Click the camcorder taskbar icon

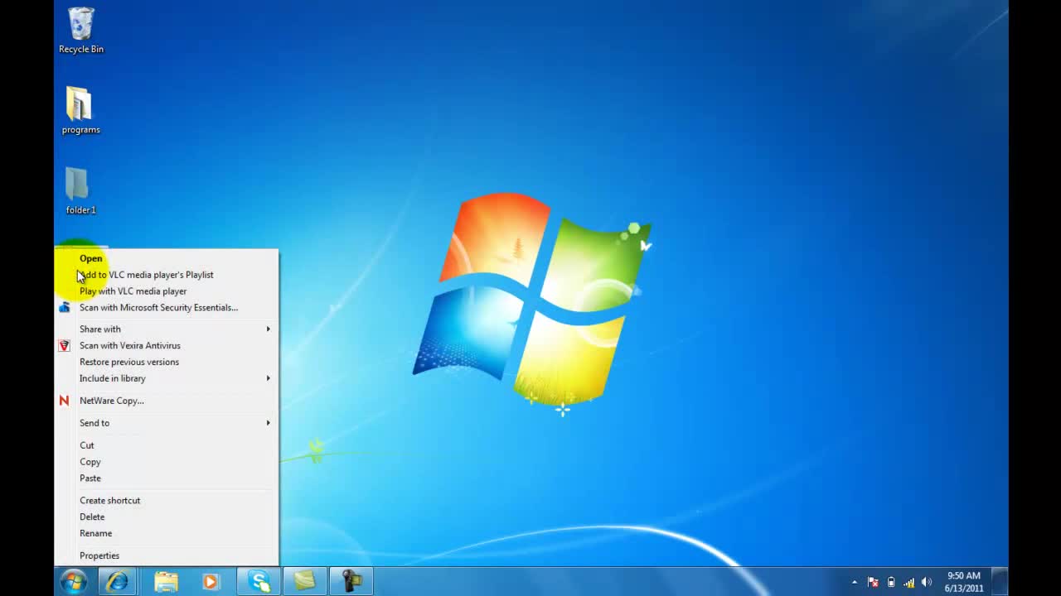pos(351,581)
